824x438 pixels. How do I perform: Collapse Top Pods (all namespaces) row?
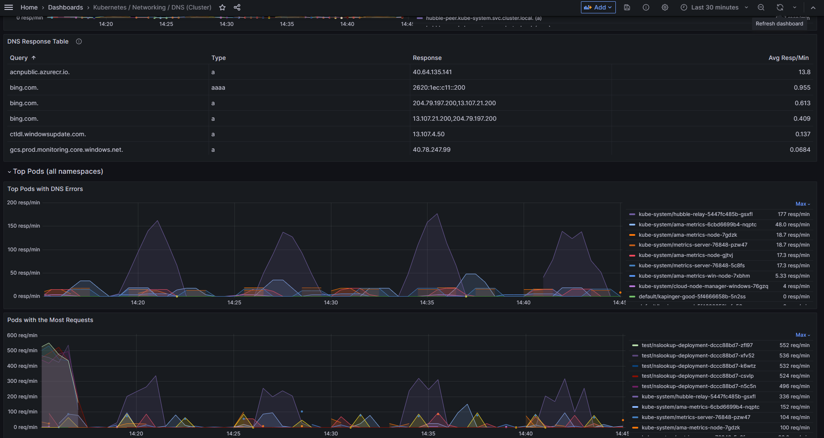55,172
